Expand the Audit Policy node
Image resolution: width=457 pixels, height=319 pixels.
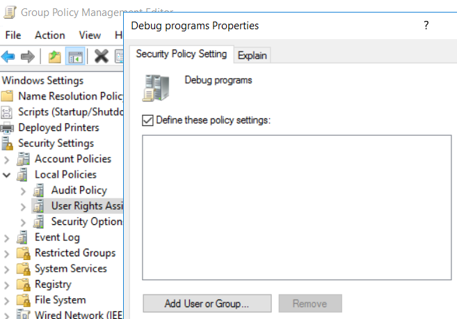[24, 190]
